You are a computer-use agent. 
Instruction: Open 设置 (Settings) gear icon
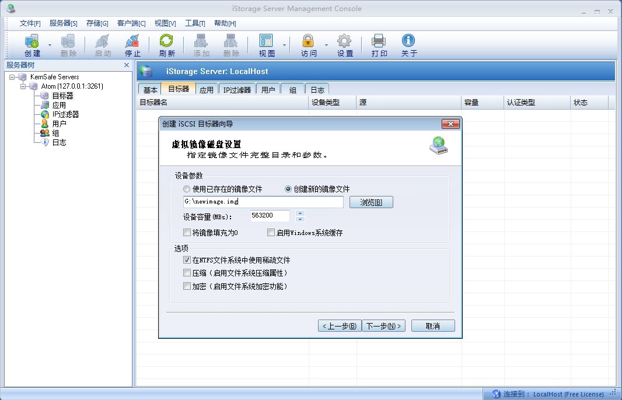click(345, 41)
